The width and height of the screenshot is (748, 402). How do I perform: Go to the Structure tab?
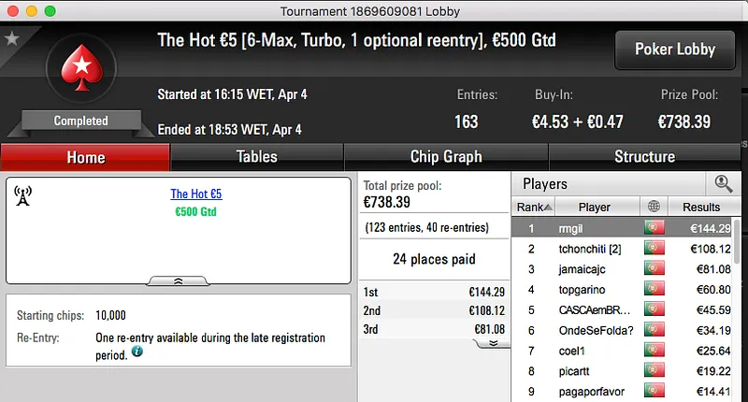pyautogui.click(x=644, y=157)
